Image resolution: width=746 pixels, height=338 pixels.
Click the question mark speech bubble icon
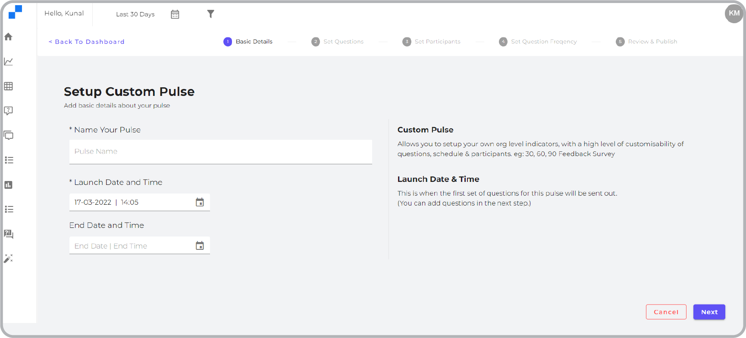(8, 111)
